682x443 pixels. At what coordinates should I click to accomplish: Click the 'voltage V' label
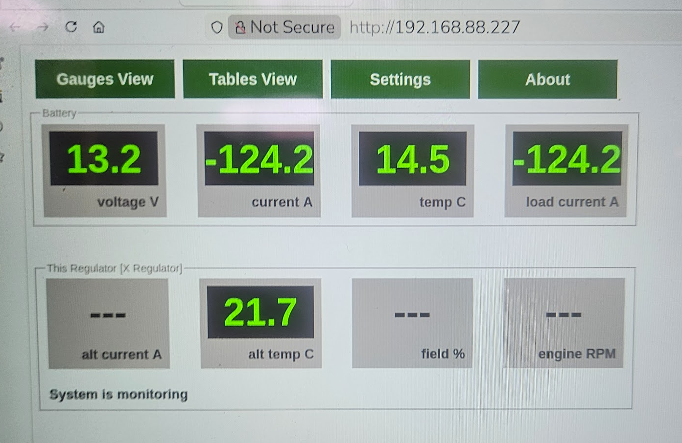click(x=128, y=202)
